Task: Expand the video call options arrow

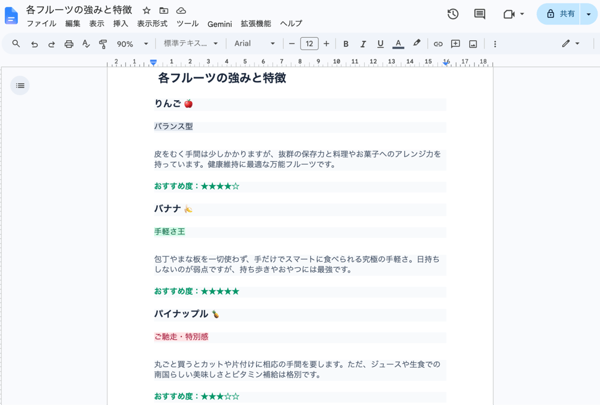Action: coord(522,14)
